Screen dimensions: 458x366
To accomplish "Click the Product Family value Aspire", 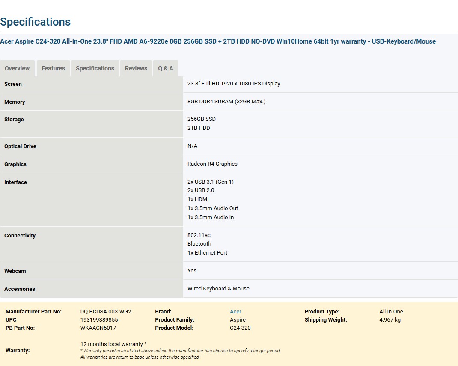I will point(238,320).
